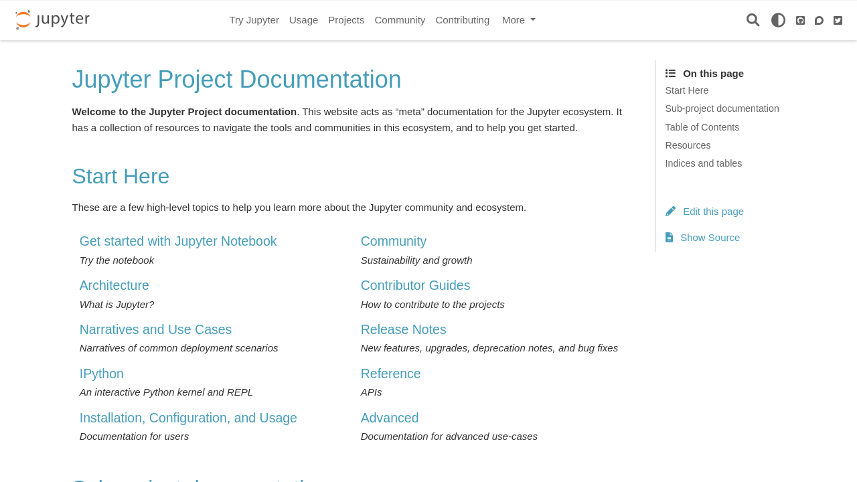The height and width of the screenshot is (482, 857).
Task: Click the 'Try the notebook' description
Action: tap(116, 260)
